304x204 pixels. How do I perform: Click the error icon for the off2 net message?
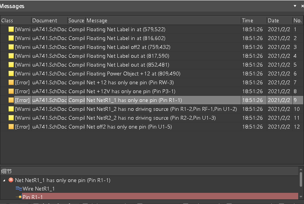coord(11,127)
